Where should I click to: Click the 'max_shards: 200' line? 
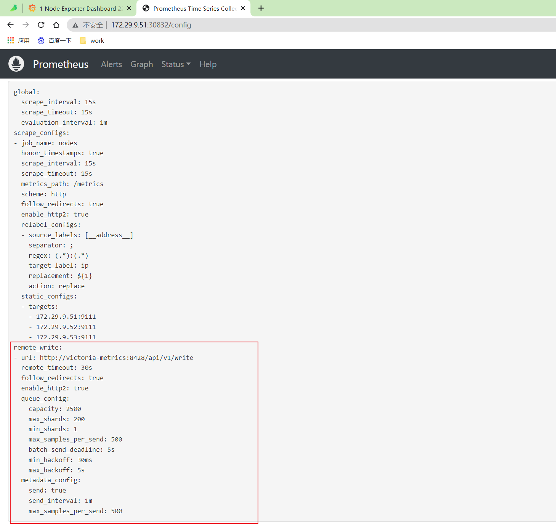point(57,419)
